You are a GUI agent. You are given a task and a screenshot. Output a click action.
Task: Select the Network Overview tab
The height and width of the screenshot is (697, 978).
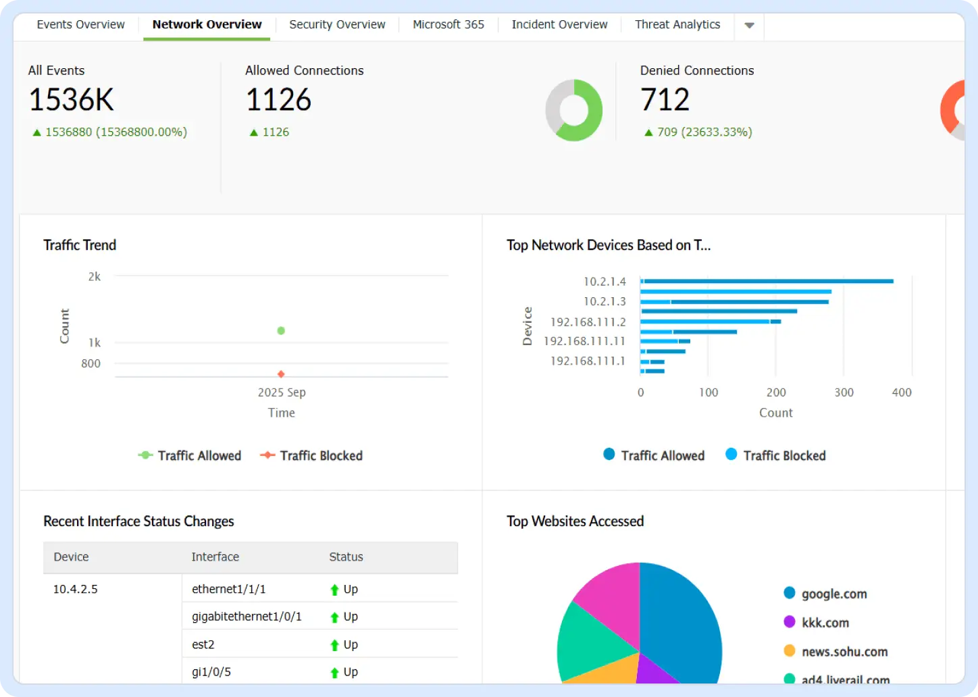click(207, 24)
